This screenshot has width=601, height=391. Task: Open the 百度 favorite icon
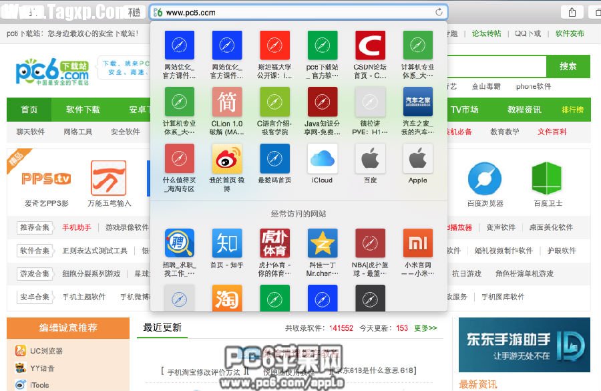tap(370, 158)
